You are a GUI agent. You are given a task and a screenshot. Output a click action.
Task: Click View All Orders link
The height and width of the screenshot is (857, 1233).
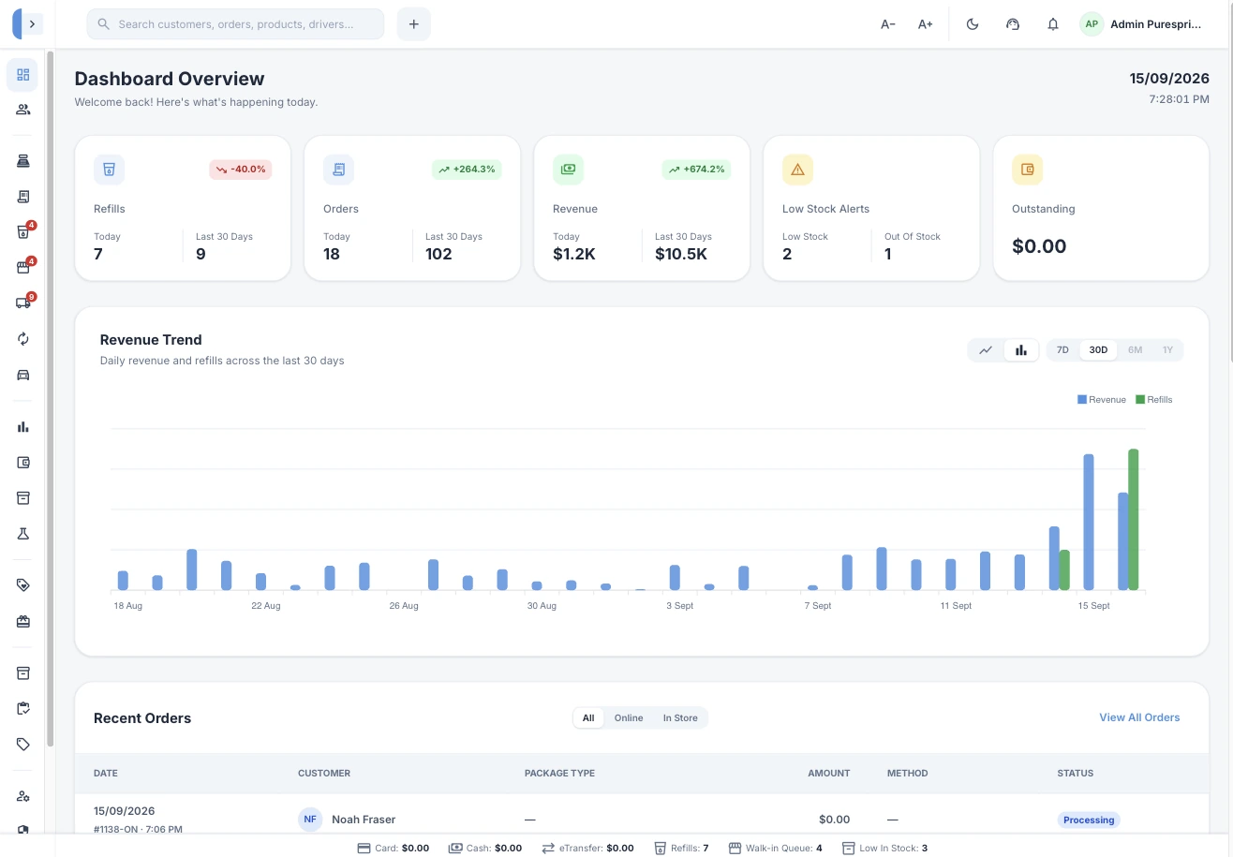1139,717
